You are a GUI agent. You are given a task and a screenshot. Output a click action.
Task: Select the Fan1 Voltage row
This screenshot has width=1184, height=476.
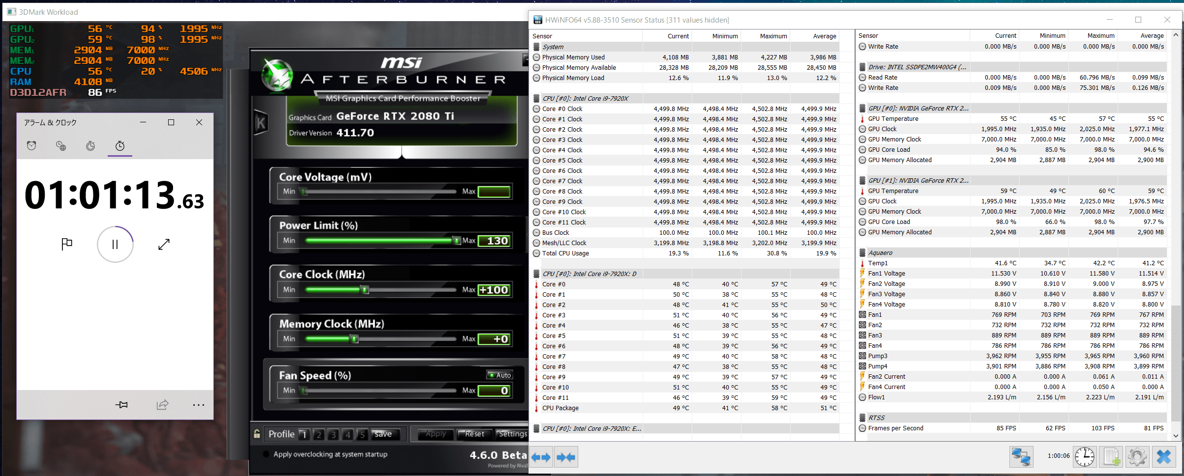click(1012, 273)
